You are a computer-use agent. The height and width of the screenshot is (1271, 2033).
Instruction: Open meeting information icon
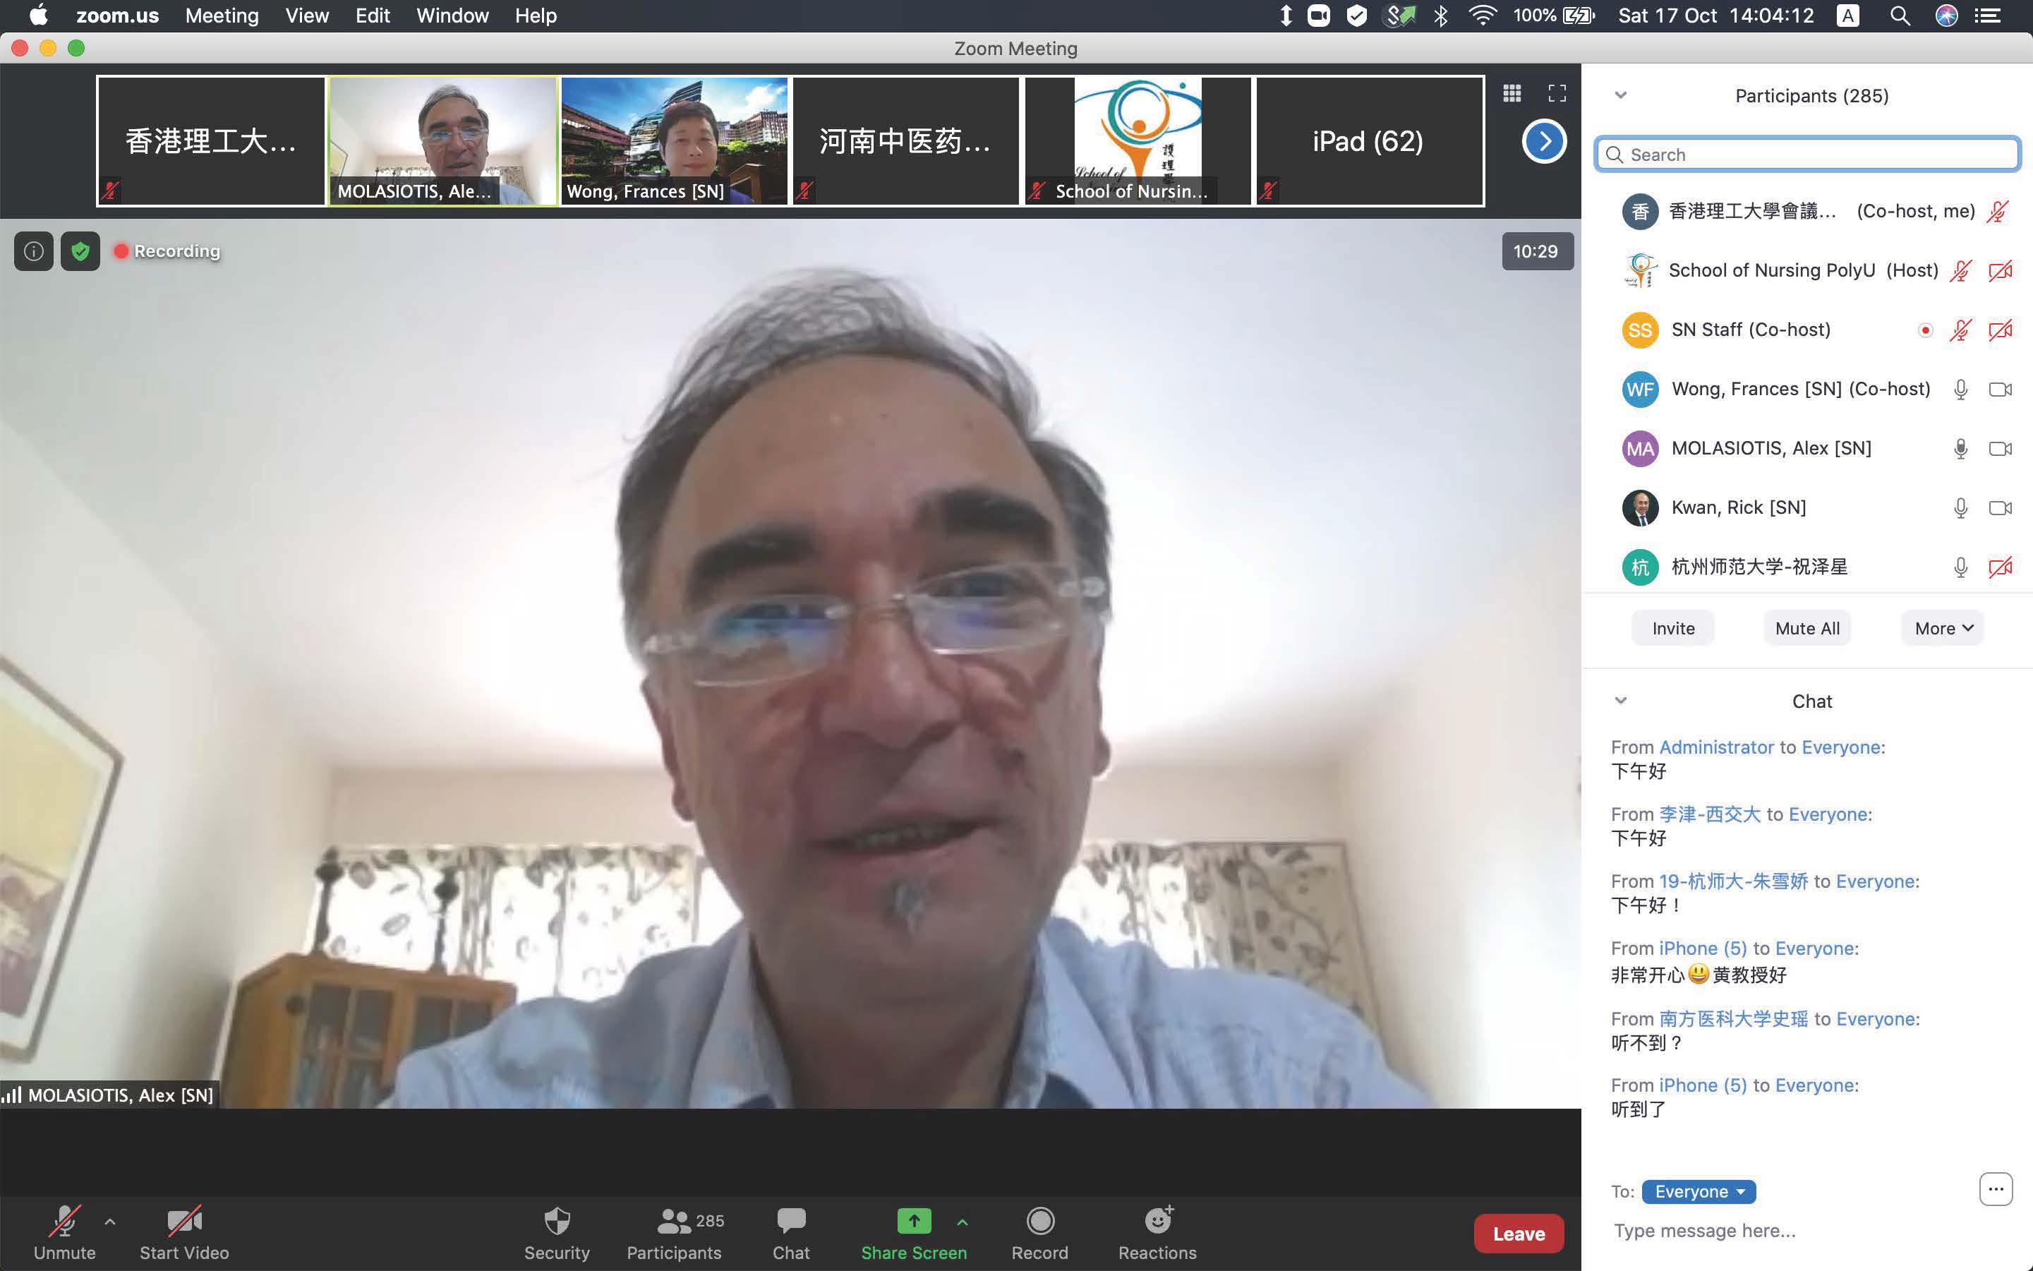coord(34,251)
